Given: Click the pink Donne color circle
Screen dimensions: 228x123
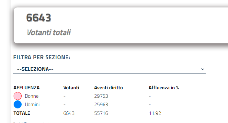Looking at the screenshot, I should (18, 96).
